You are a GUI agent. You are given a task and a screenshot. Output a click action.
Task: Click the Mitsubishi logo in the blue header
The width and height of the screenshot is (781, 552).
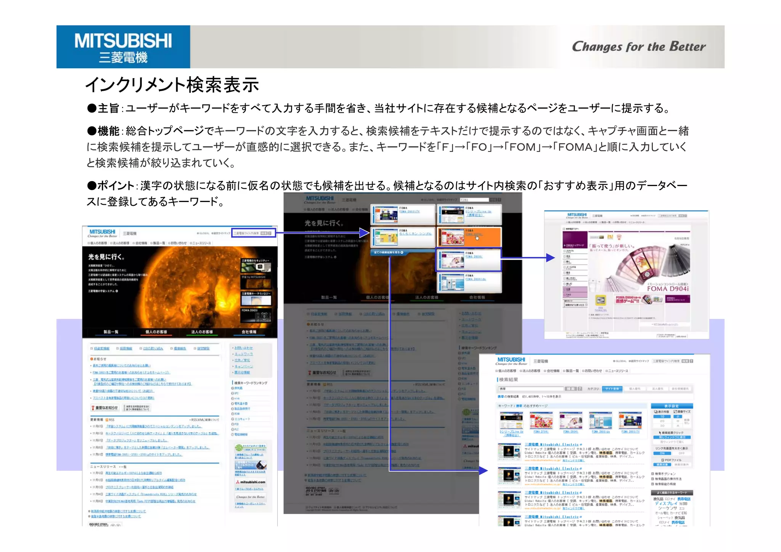[x=123, y=47]
